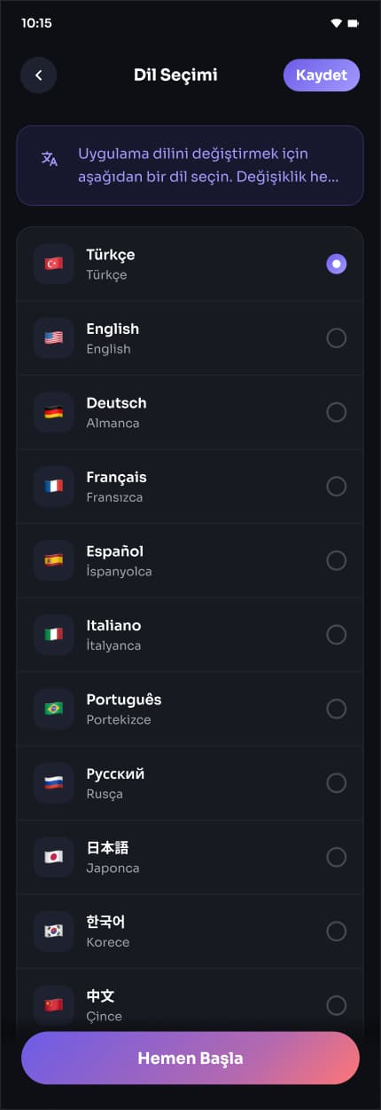Tap the Wi-Fi status bar icon
This screenshot has width=381, height=1110.
pyautogui.click(x=336, y=23)
